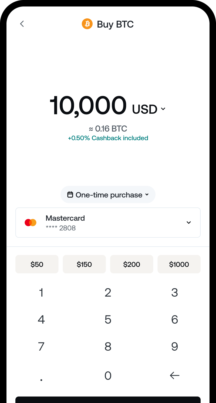Tap the 0 keypad digit
This screenshot has width=216, height=403.
108,375
